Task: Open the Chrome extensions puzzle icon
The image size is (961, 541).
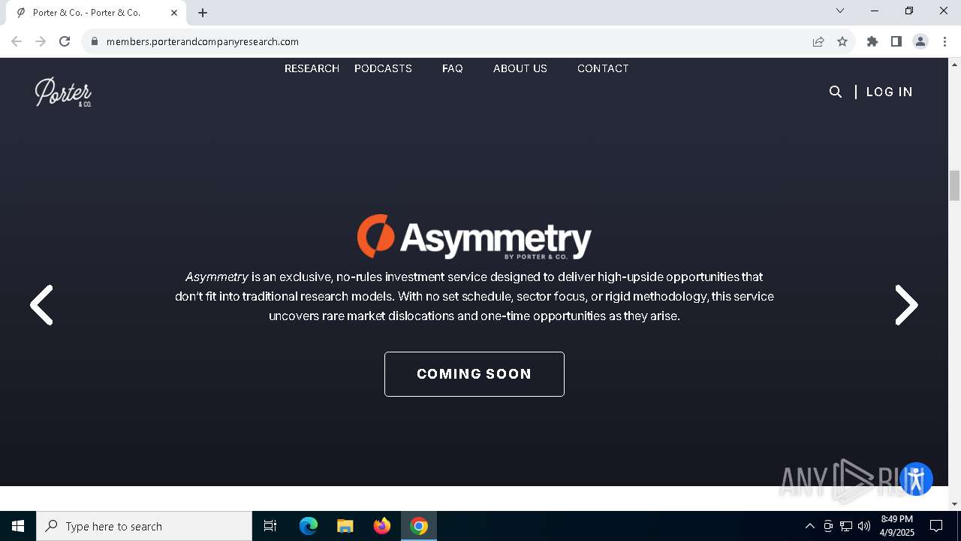Action: pos(872,41)
